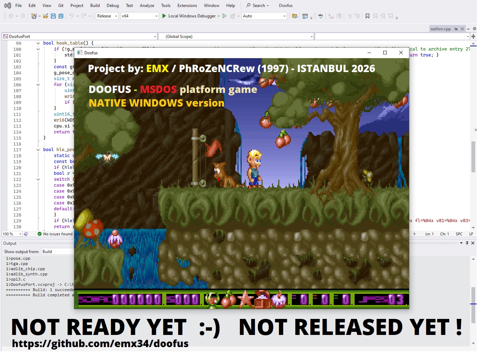The image size is (477, 360).
Task: Open the DoofusPort project scope dropdown
Action: pos(80,36)
